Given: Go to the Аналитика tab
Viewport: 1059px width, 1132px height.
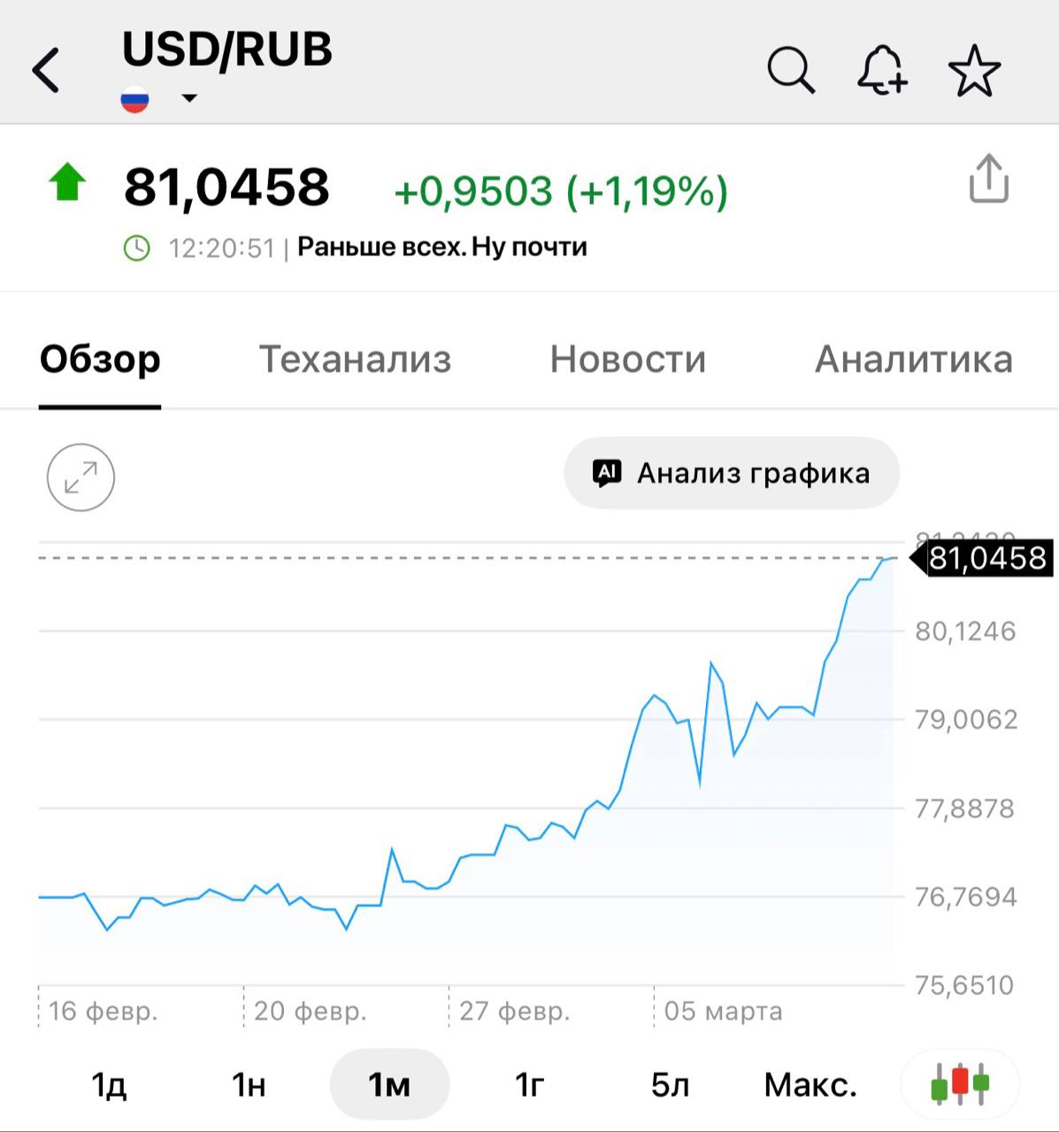Looking at the screenshot, I should (913, 359).
